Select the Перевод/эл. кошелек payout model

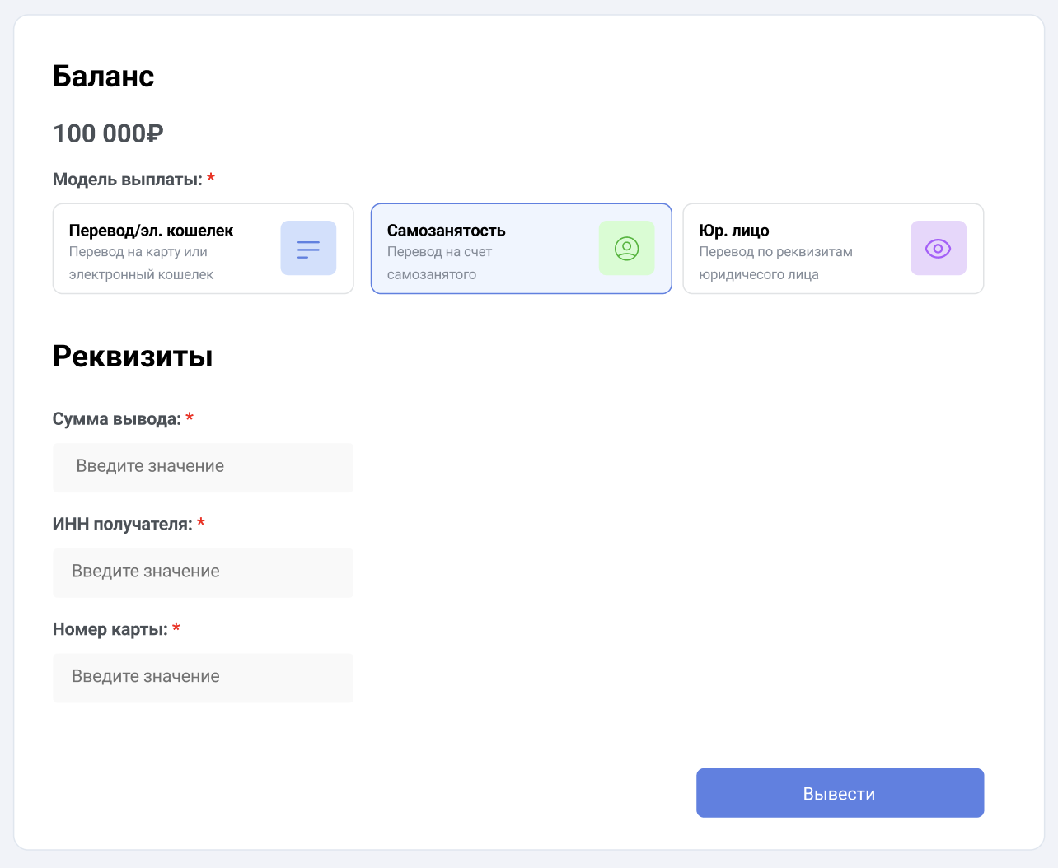(x=203, y=249)
